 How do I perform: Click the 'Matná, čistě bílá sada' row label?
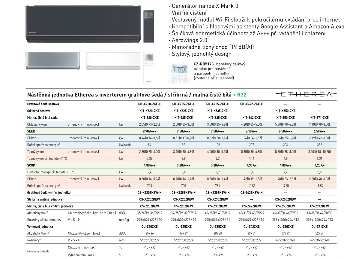(x=43, y=117)
